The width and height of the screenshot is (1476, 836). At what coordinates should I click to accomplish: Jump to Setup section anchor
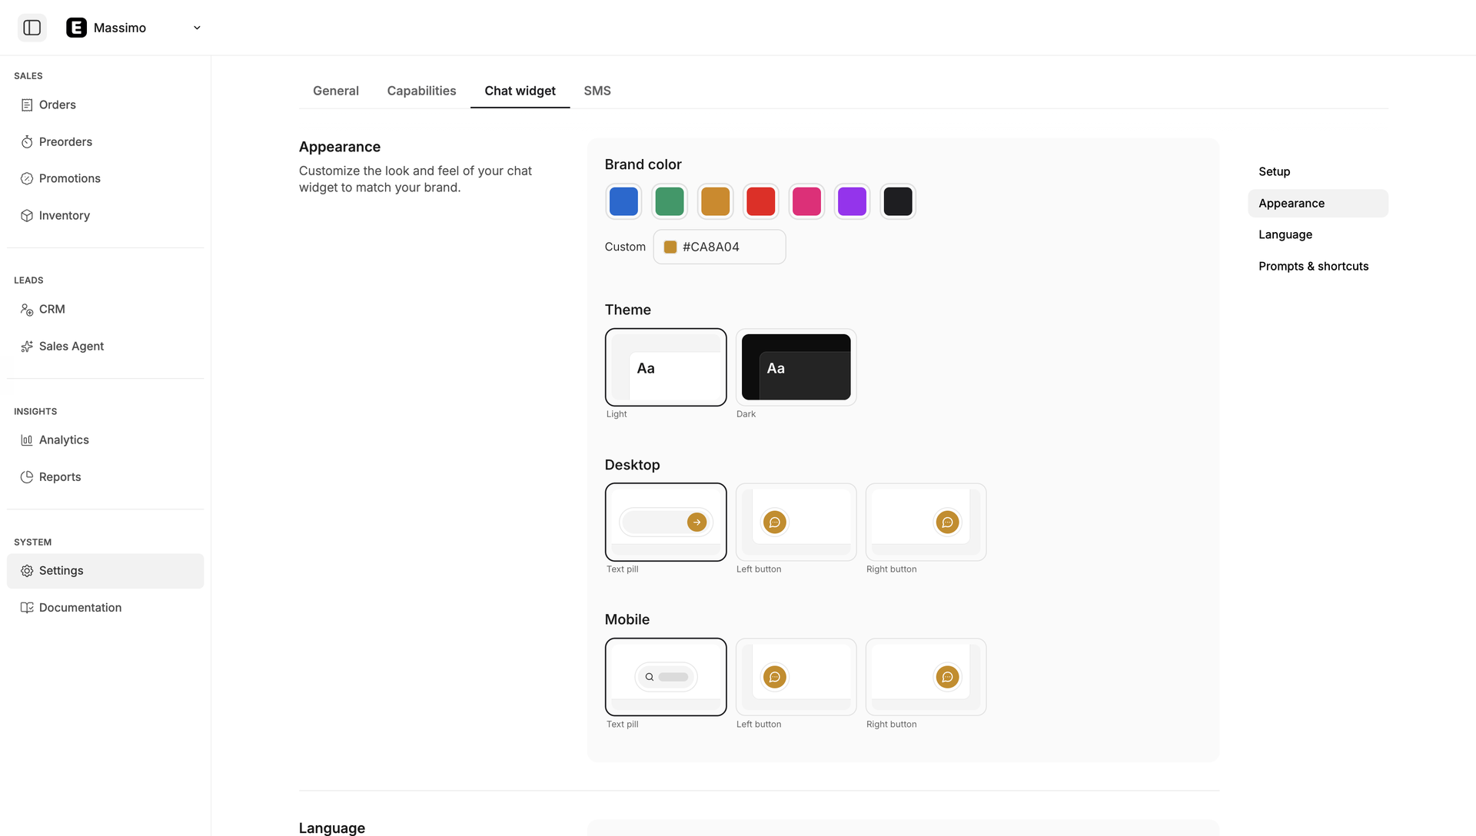(x=1318, y=172)
